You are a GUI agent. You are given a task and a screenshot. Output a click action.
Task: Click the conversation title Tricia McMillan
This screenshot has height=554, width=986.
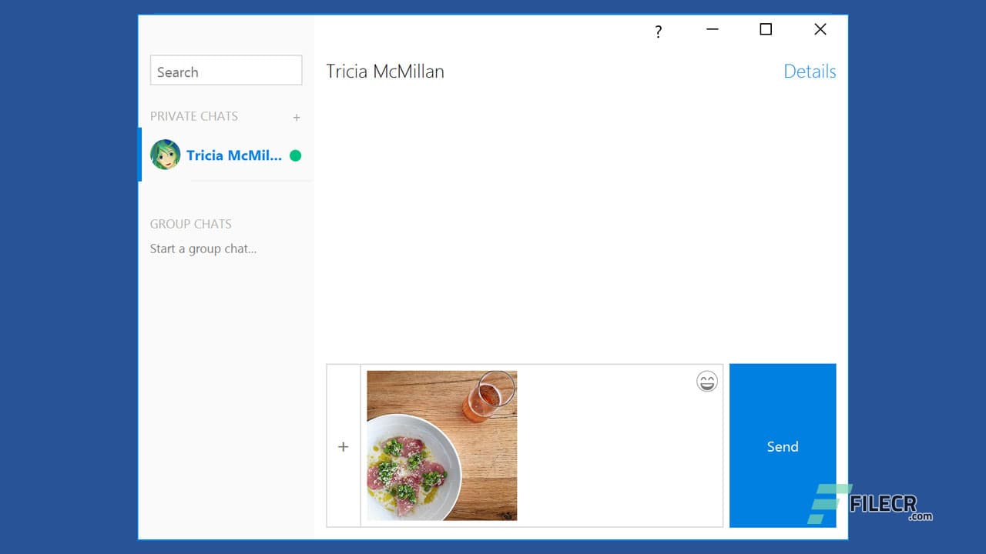tap(384, 71)
